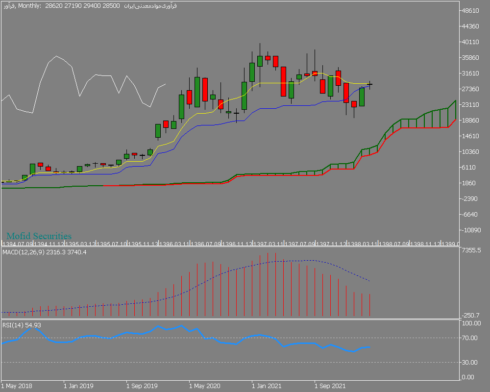Click the 0.00 RSI scale value
490x392 pixels.
[468, 377]
